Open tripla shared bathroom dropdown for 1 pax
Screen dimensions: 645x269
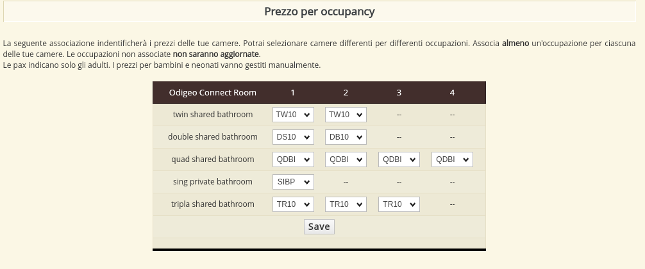293,204
